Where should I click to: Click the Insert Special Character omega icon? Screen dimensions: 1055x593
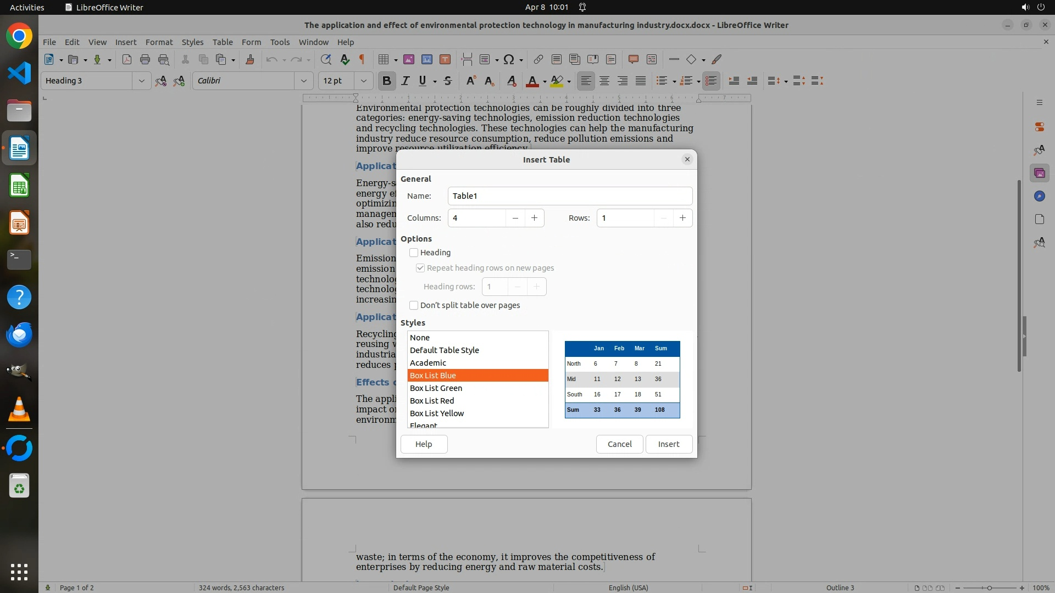509,59
